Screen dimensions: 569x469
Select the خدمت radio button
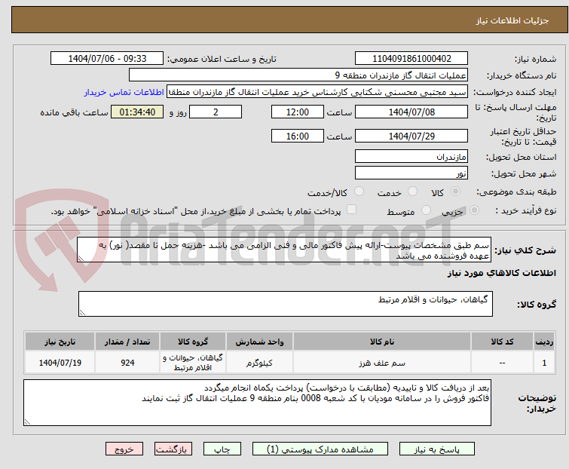pos(412,192)
